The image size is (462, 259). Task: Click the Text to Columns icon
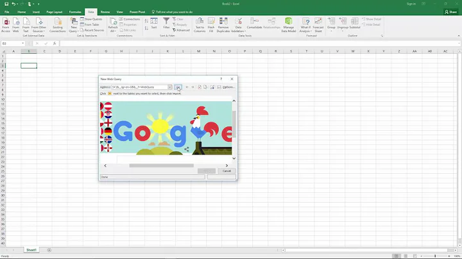coord(200,25)
